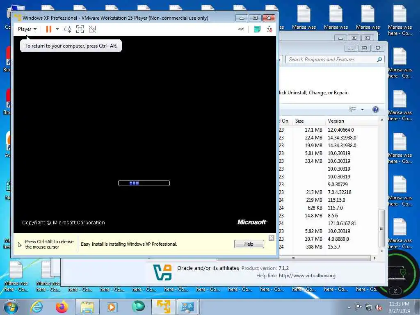Select the row with version 4.0.8080.0
420x315 pixels.
(328, 239)
